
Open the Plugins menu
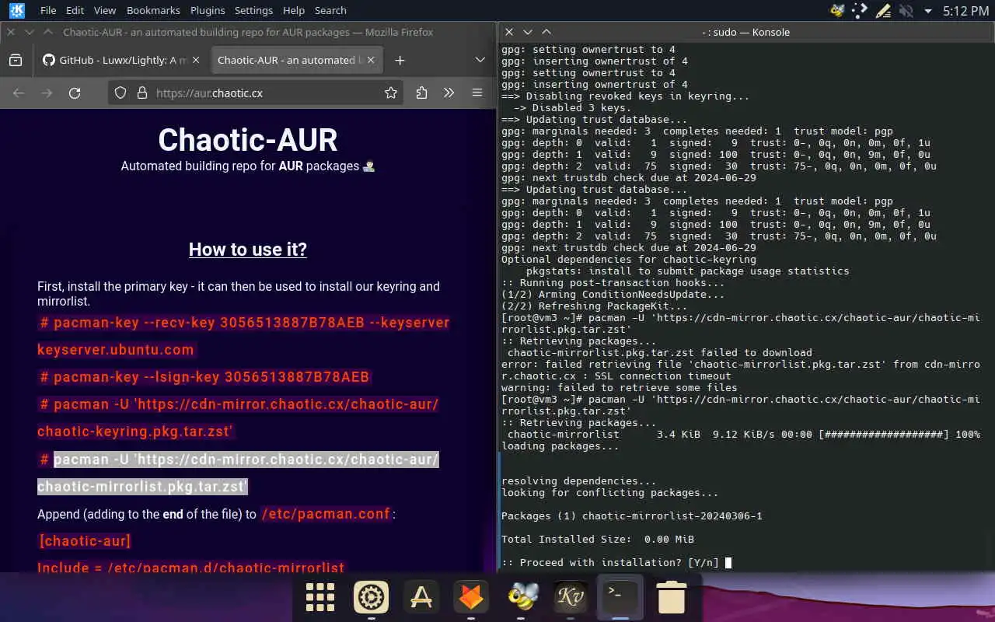(x=208, y=10)
